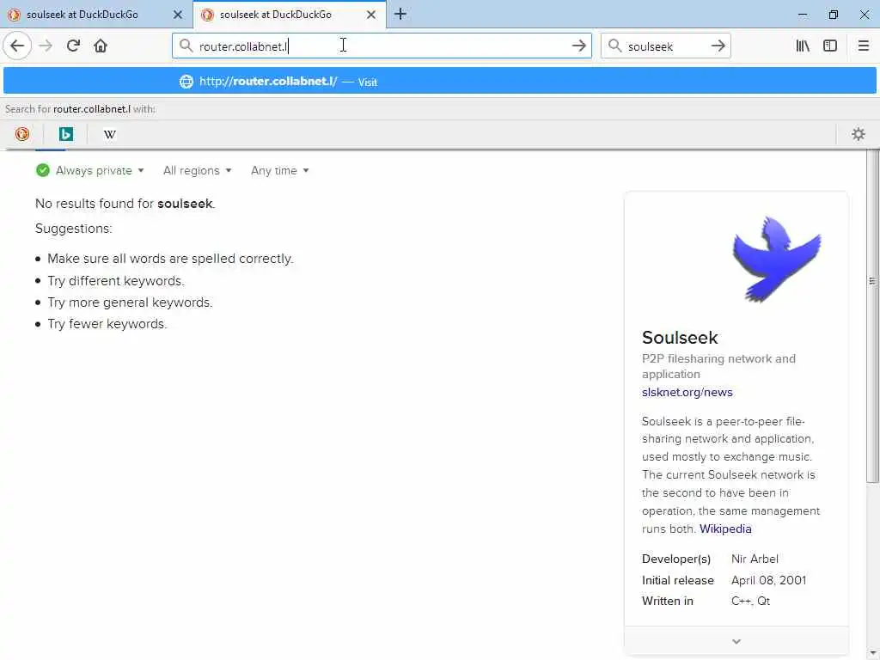Click the soulseek search box field
The width and height of the screenshot is (880, 660).
pyautogui.click(x=665, y=46)
